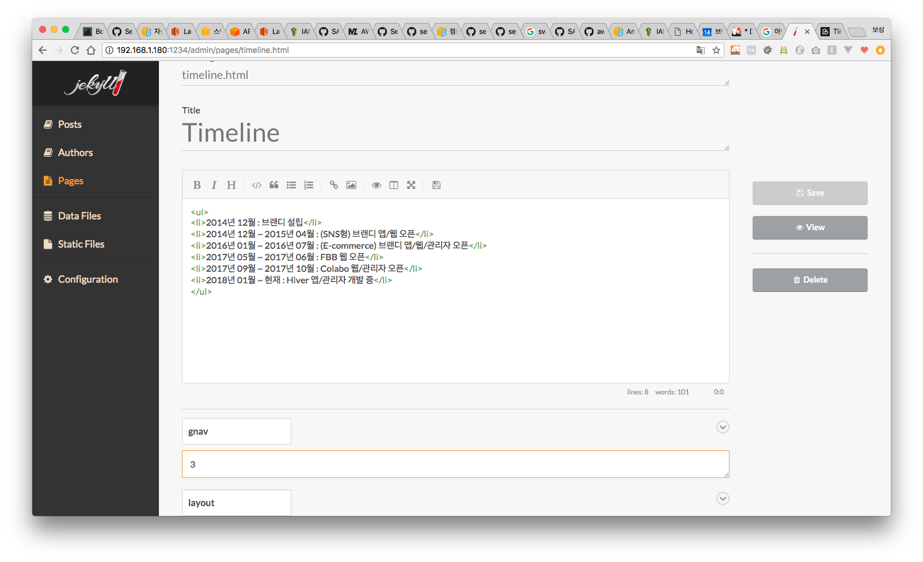923x562 pixels.
Task: Open the Posts section in sidebar
Action: (x=70, y=124)
